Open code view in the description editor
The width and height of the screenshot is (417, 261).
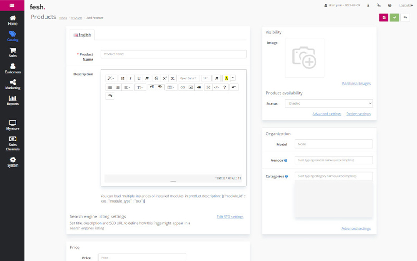(x=216, y=87)
